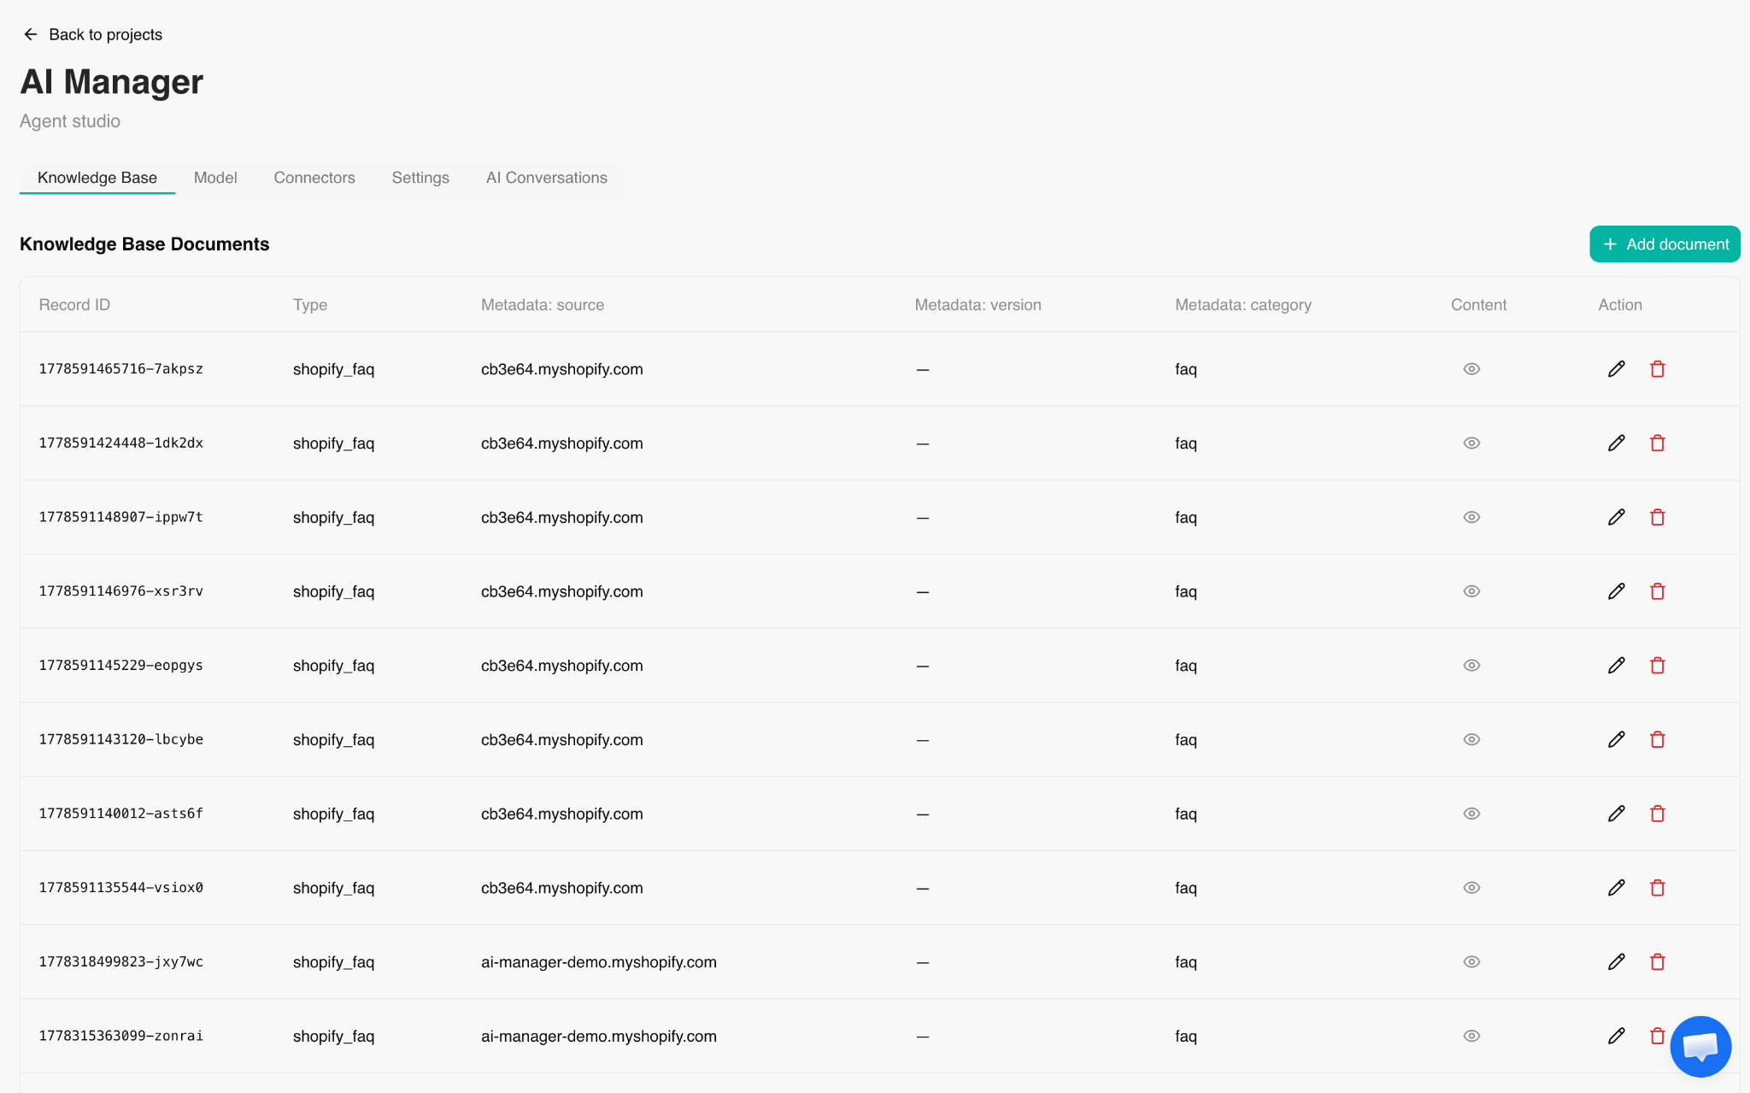The width and height of the screenshot is (1750, 1093).
Task: Click Metadata: source column header
Action: (543, 305)
